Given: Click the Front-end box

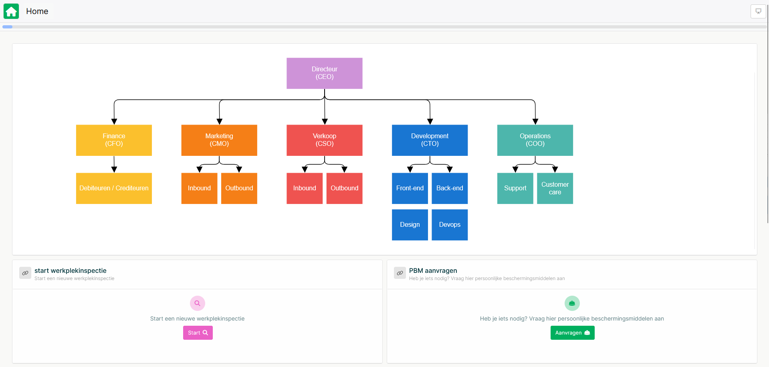Looking at the screenshot, I should (x=410, y=188).
